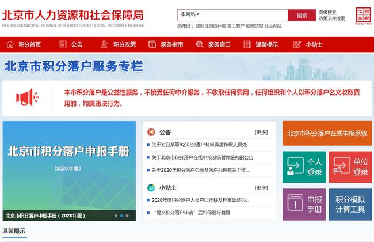Click the 个人登录 label in the green tile
This screenshot has height=242, width=374.
pyautogui.click(x=314, y=167)
